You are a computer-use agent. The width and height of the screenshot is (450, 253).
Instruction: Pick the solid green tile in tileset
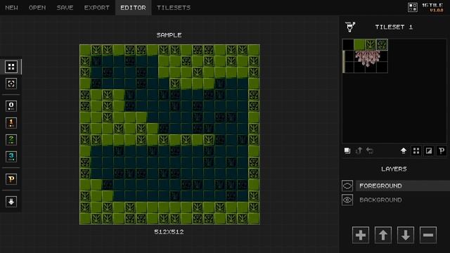pos(359,45)
